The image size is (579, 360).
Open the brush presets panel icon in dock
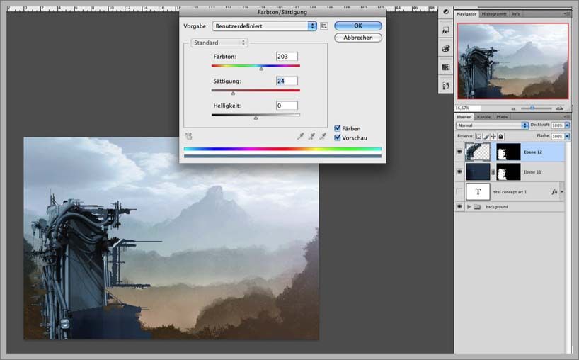(x=446, y=30)
